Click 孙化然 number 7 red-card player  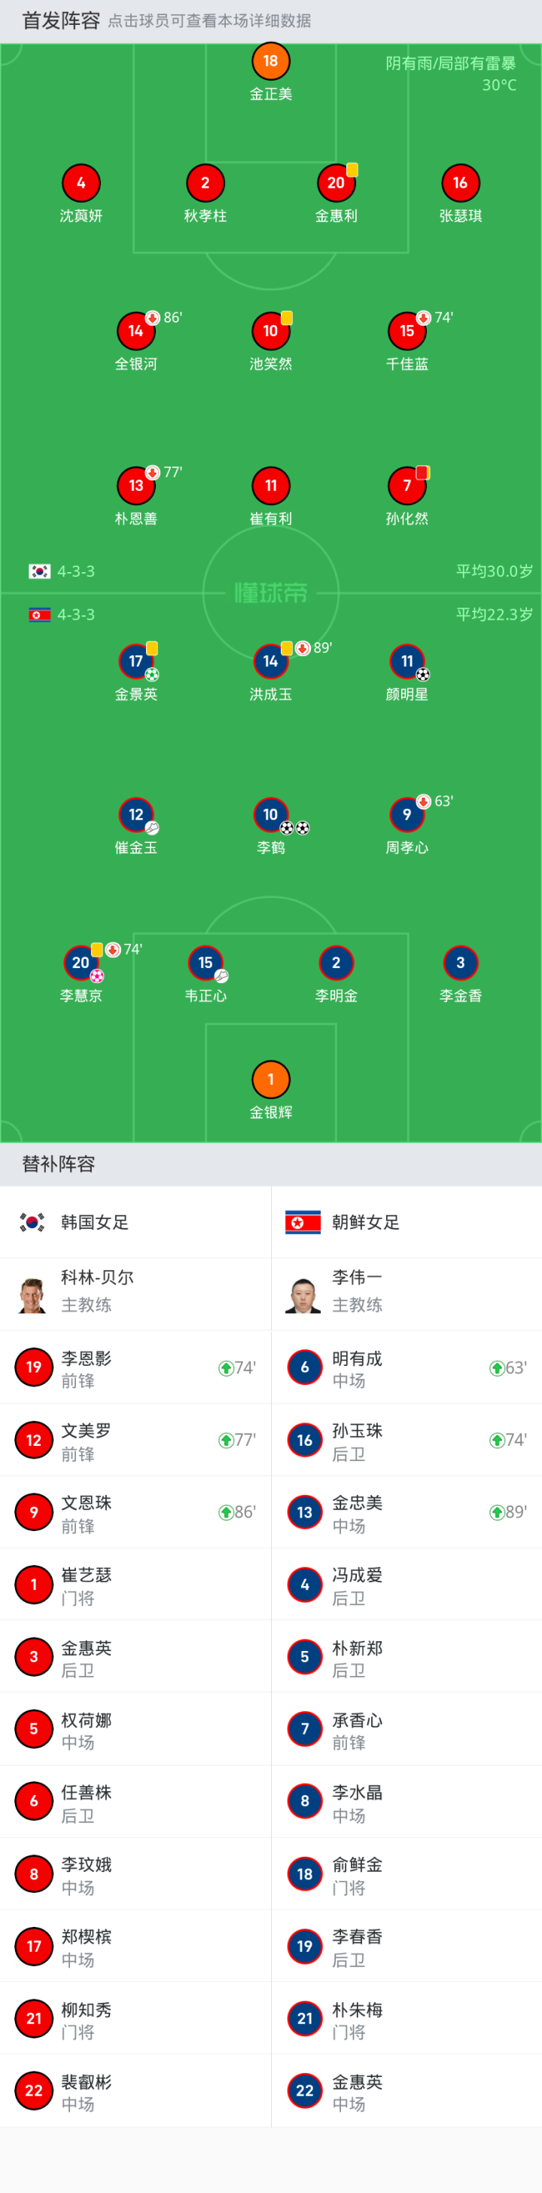point(407,486)
